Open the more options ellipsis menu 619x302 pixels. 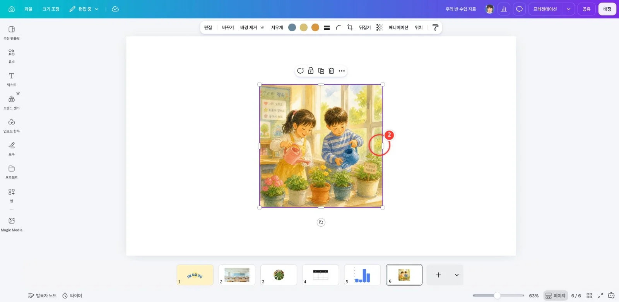pyautogui.click(x=342, y=71)
